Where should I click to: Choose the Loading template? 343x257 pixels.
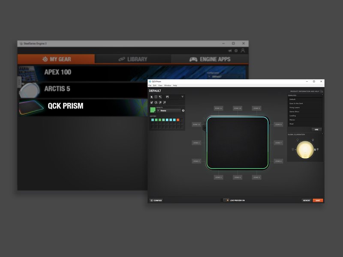point(305,116)
